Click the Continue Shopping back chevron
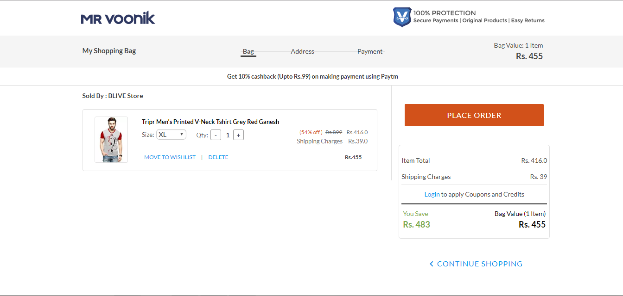This screenshot has width=623, height=296. click(x=432, y=264)
